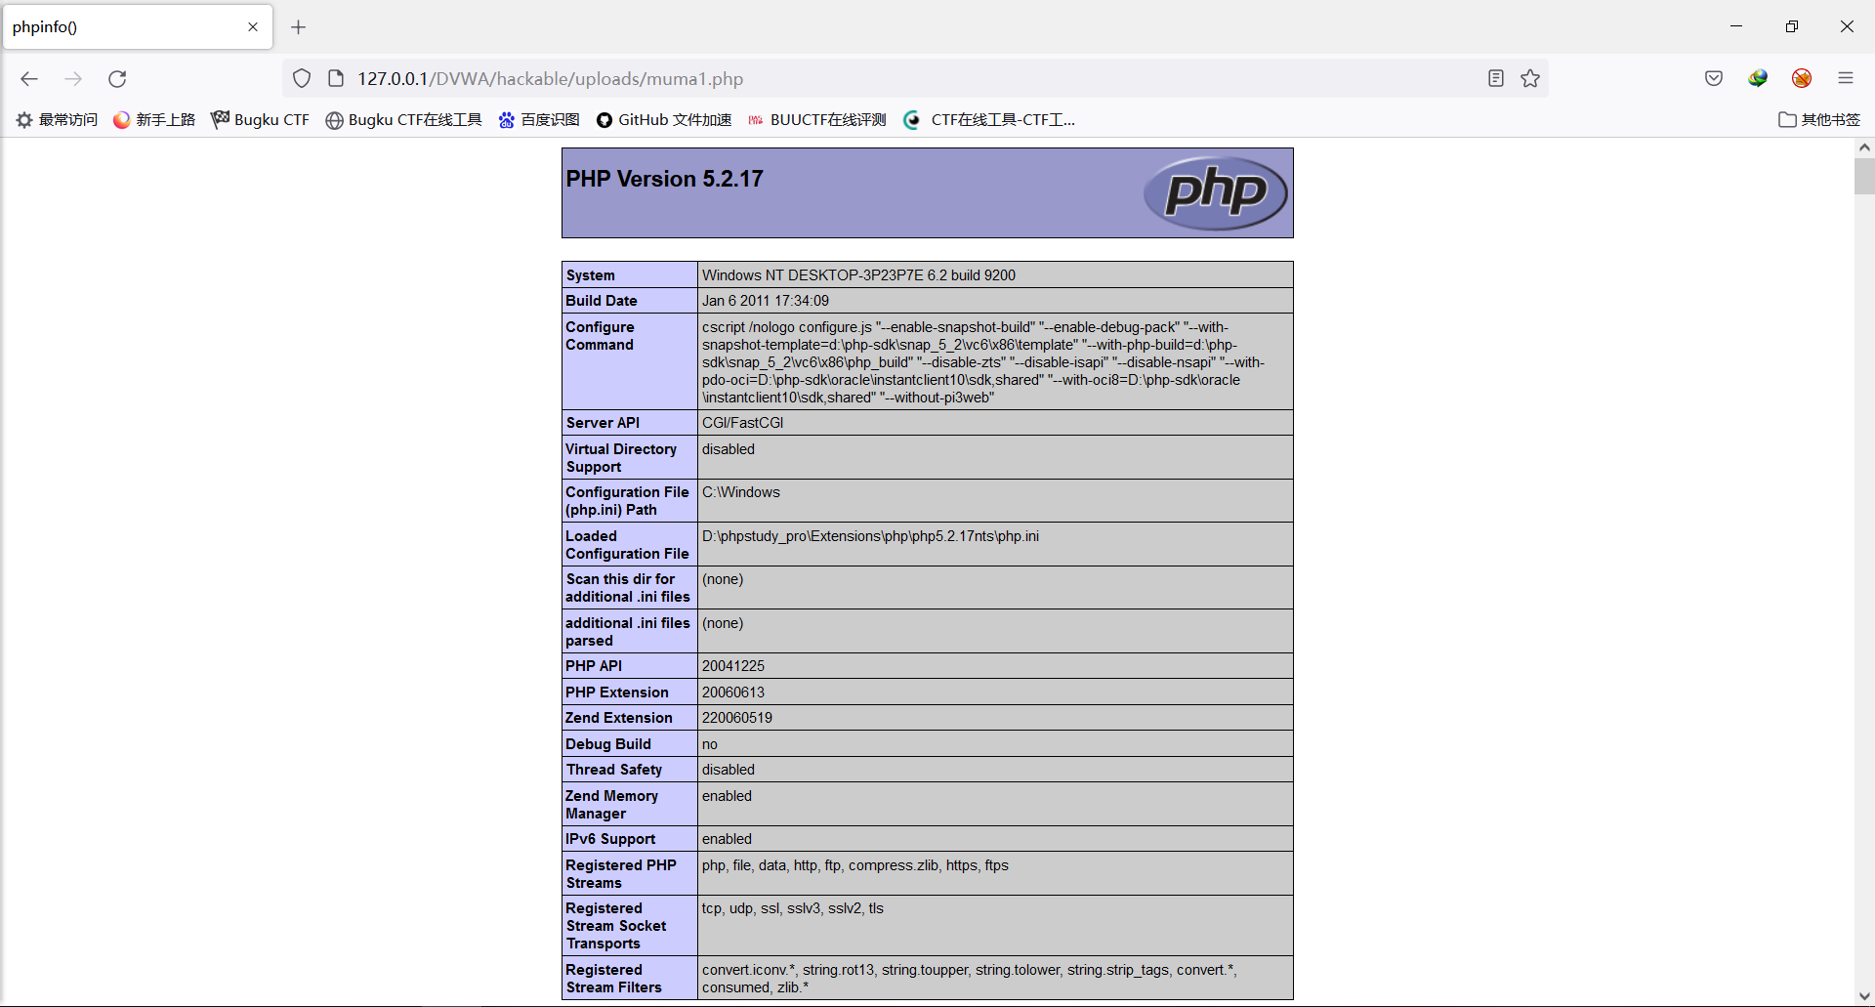Open the 百度识图 bookmark
The image size is (1875, 1007).
(x=539, y=120)
